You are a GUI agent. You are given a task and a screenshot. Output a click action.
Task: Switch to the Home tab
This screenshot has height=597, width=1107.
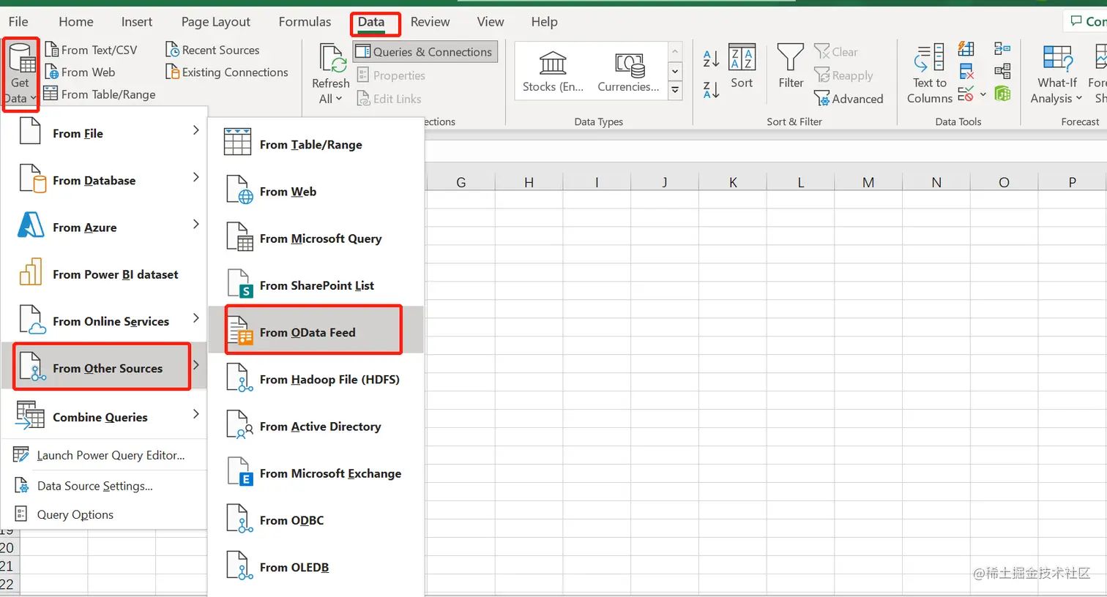click(x=76, y=22)
